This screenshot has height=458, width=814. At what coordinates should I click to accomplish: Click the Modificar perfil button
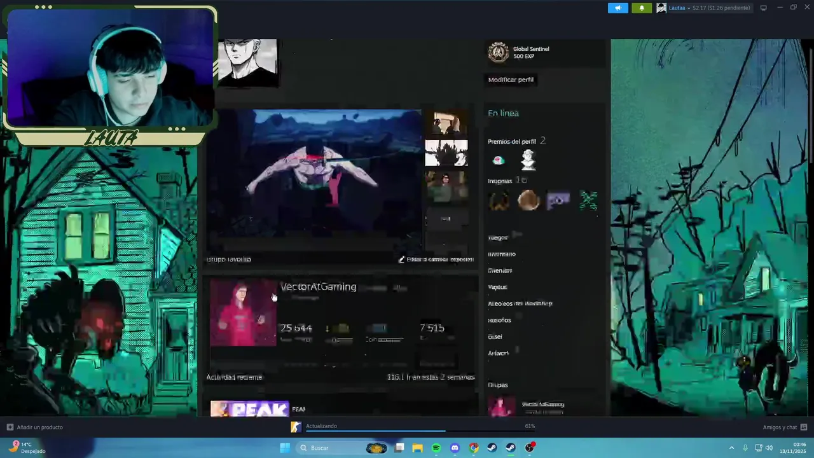point(511,80)
